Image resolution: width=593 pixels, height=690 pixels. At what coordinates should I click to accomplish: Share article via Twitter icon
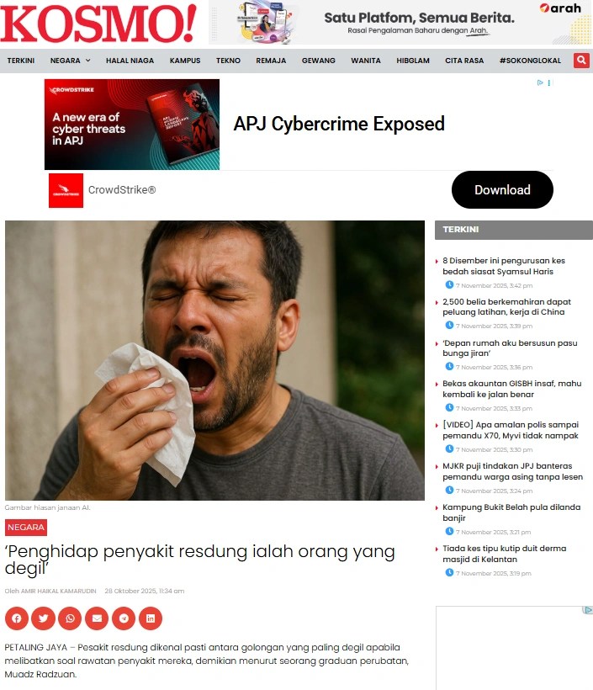click(x=43, y=618)
